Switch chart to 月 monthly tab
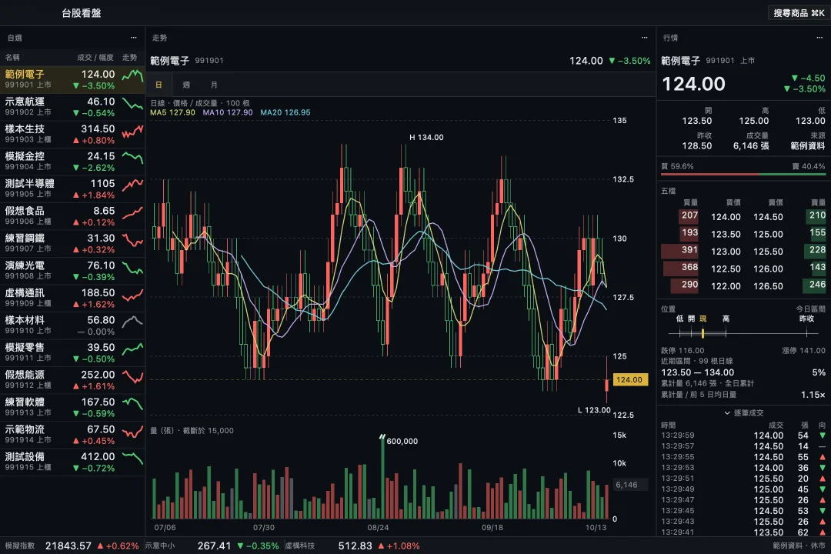The image size is (831, 554). point(214,85)
